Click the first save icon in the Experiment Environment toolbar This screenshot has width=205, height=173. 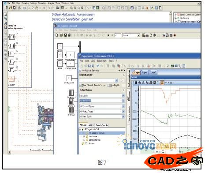click(x=89, y=66)
